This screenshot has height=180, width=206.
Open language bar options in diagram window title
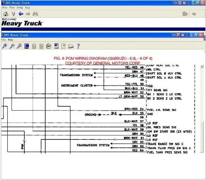(187, 35)
